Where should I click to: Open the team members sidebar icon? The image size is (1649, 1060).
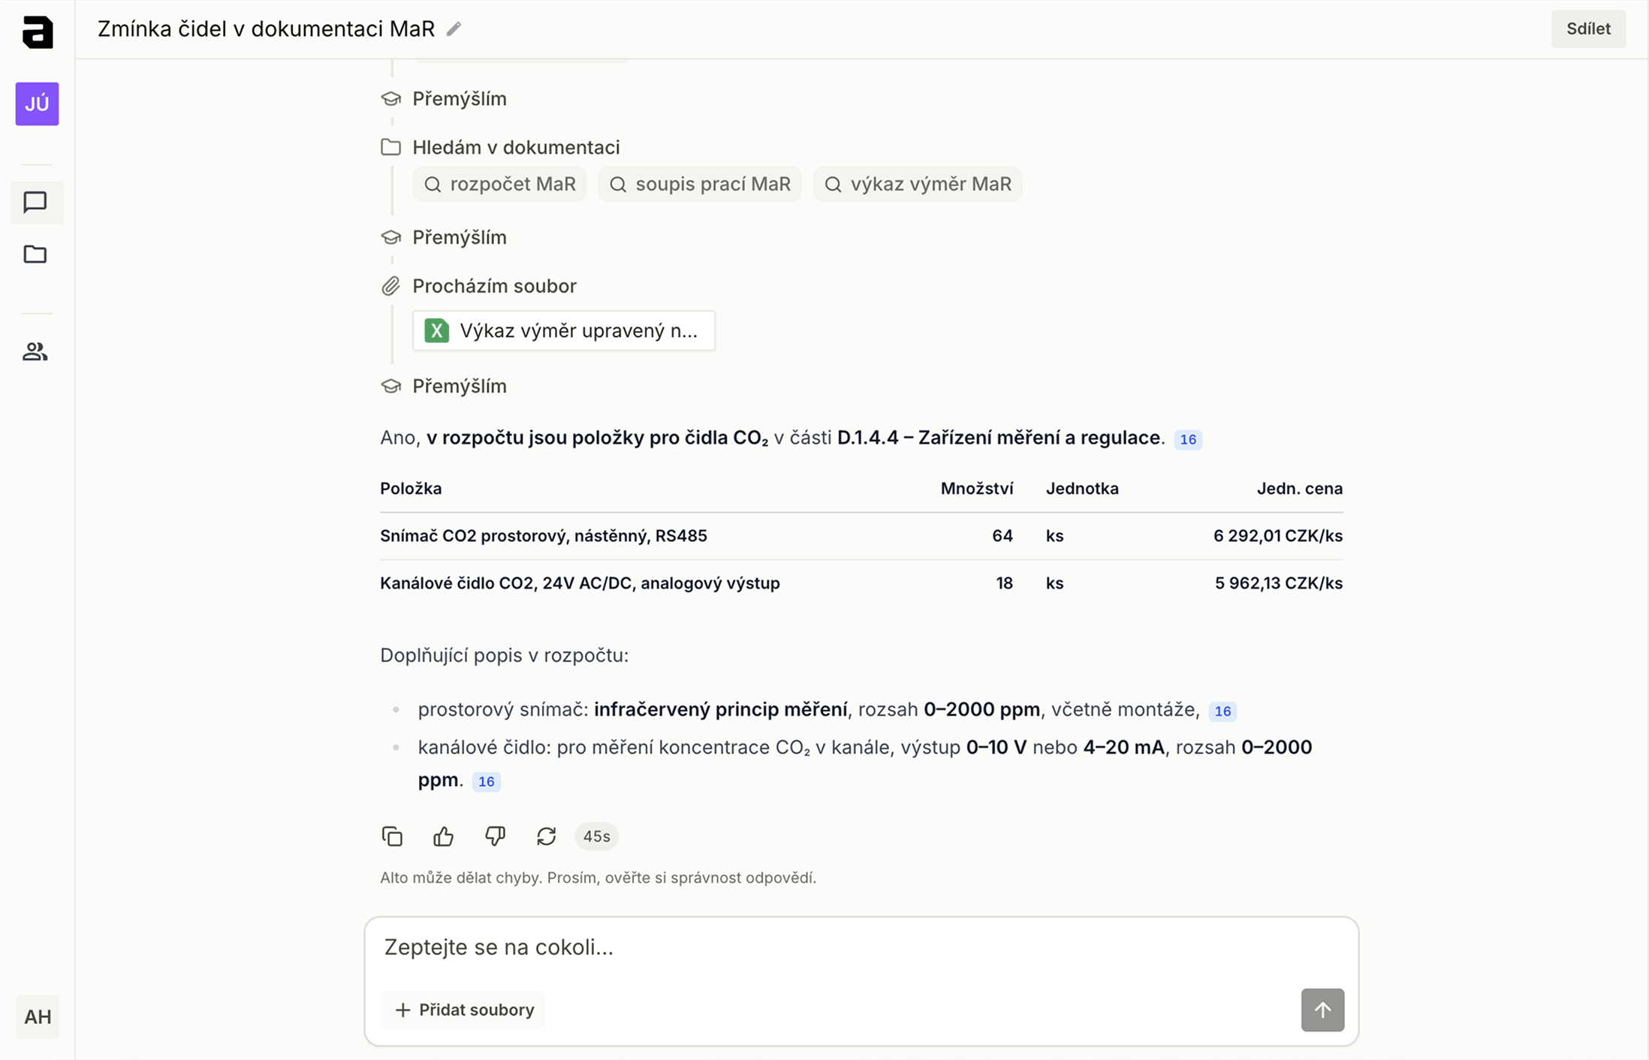point(35,351)
